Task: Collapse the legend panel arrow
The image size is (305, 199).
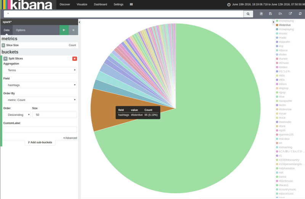Action: pyautogui.click(x=273, y=22)
